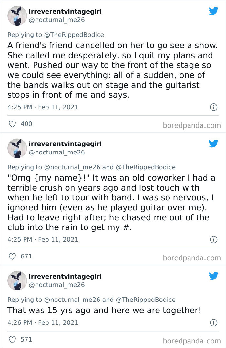The width and height of the screenshot is (226, 348).
Task: Click the heart icon showing 400 likes
Action: click(x=12, y=124)
